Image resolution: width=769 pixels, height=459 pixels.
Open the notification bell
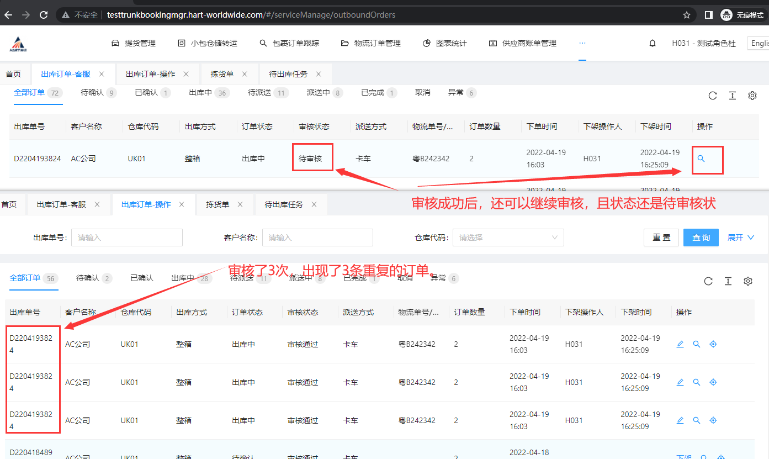[653, 43]
